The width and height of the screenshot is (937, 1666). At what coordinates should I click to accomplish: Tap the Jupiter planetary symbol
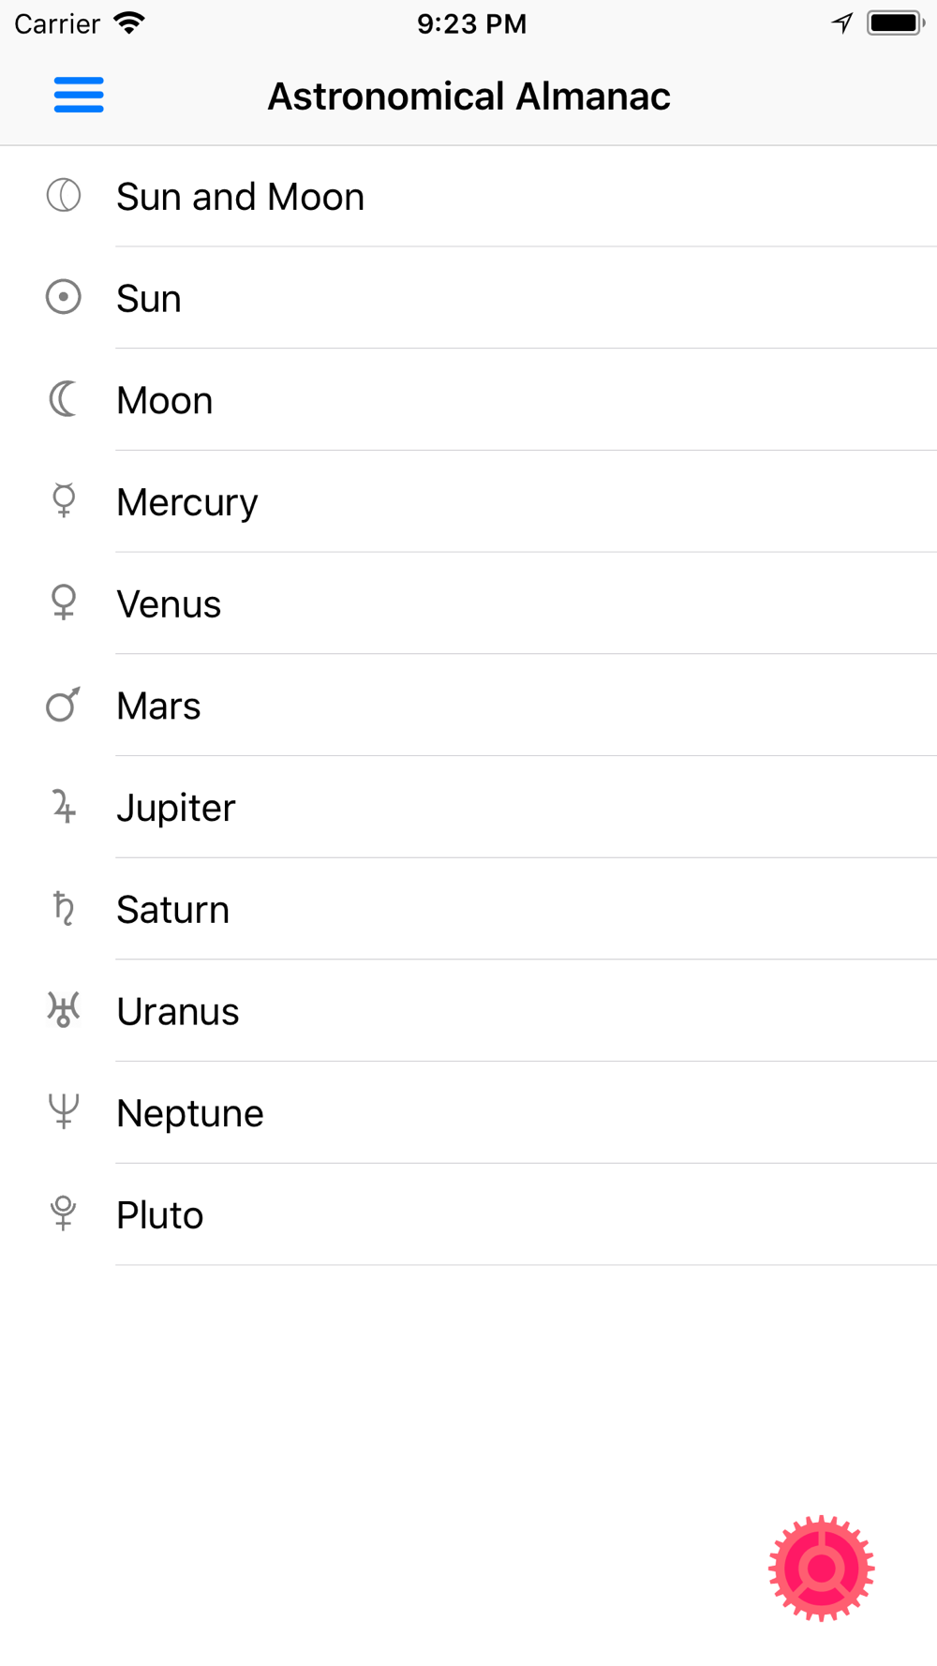(64, 807)
